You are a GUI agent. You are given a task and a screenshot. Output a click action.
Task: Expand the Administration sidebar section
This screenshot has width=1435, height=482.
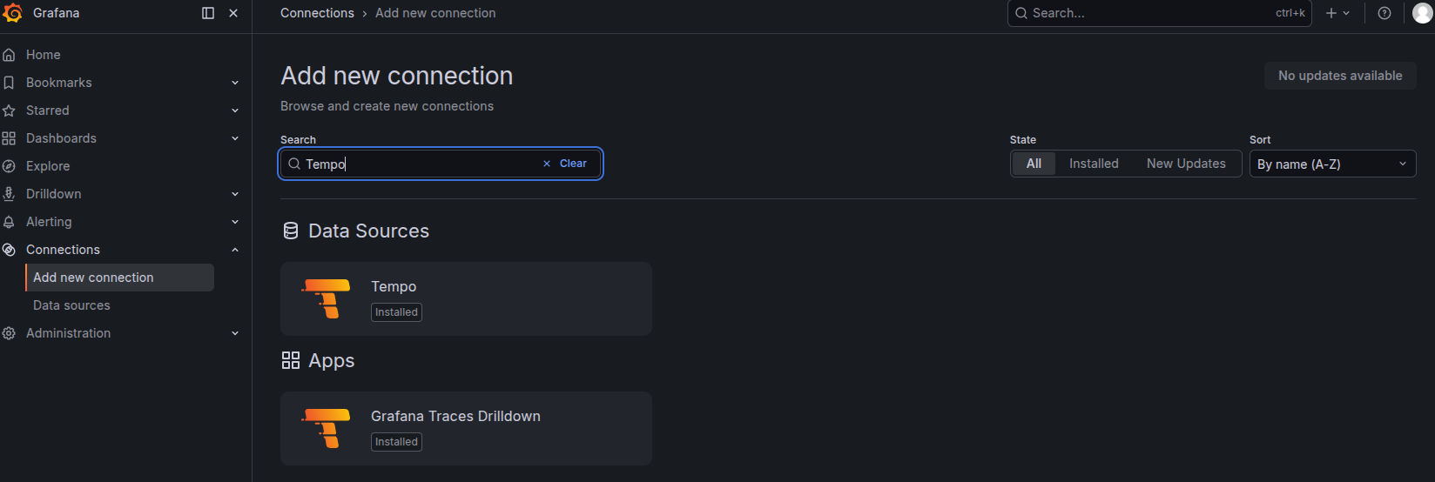[235, 333]
